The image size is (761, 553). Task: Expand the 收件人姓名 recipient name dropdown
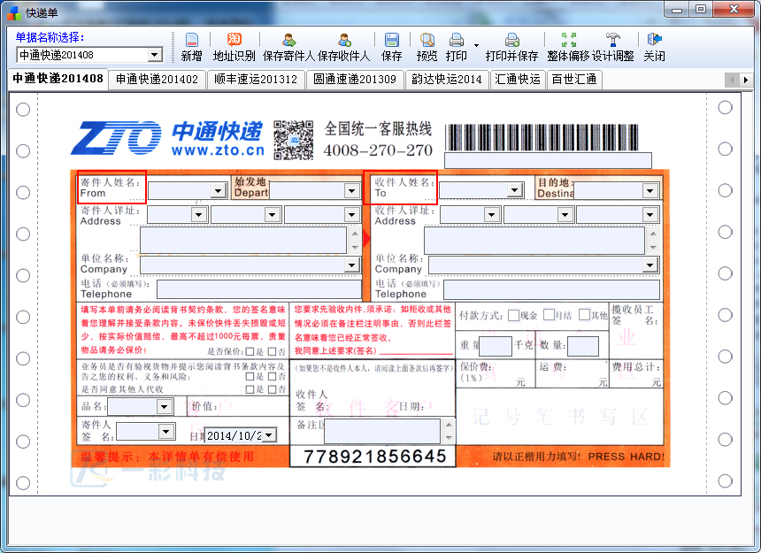[514, 189]
